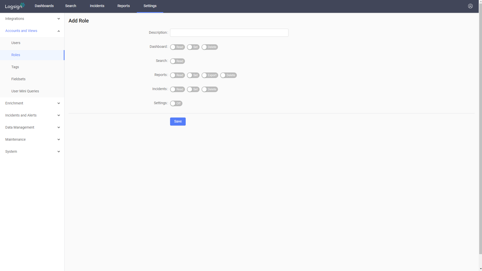Click the Incidents and Alerts label

pyautogui.click(x=21, y=115)
